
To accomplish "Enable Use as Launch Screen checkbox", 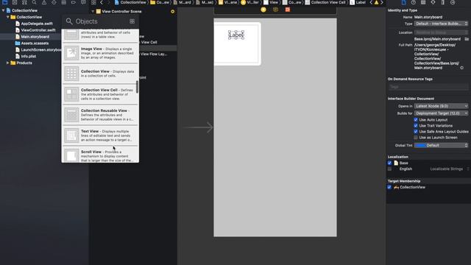I will (416, 138).
